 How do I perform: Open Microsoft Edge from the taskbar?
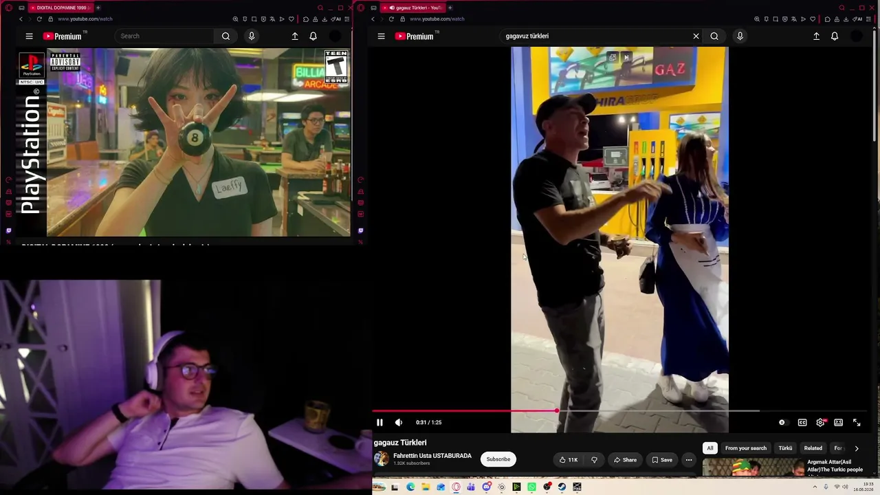pyautogui.click(x=410, y=487)
